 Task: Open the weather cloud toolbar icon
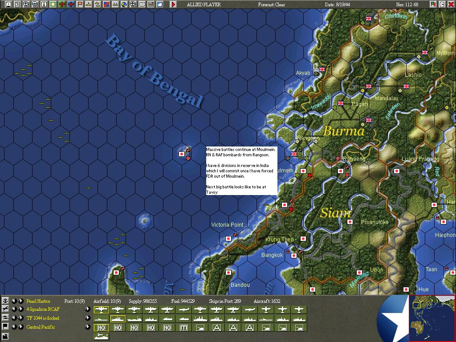pos(160,4)
